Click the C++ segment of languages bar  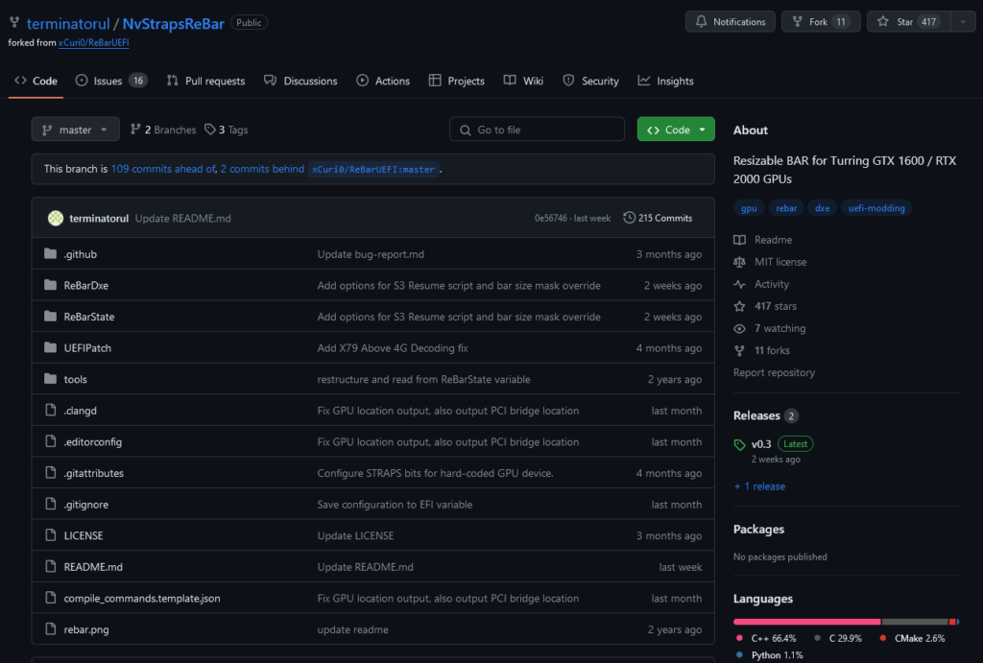point(806,622)
